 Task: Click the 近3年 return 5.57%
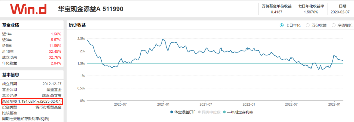(x=56, y=40)
